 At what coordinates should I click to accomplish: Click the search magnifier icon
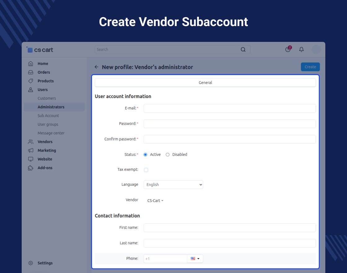click(x=243, y=50)
